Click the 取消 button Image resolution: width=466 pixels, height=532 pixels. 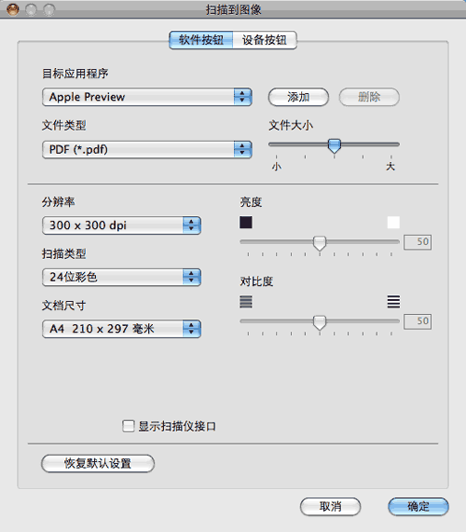coord(330,507)
